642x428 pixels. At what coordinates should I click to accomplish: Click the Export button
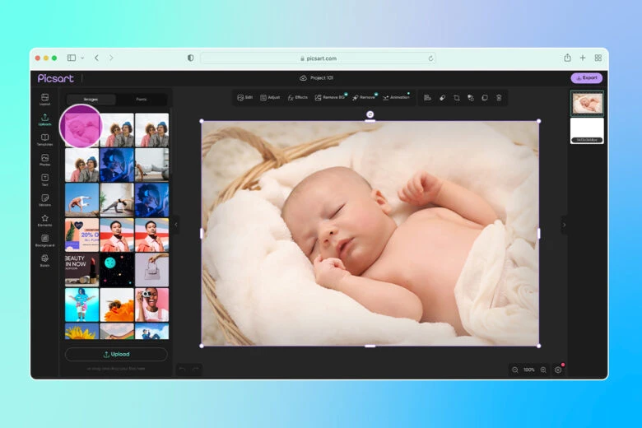click(x=587, y=78)
